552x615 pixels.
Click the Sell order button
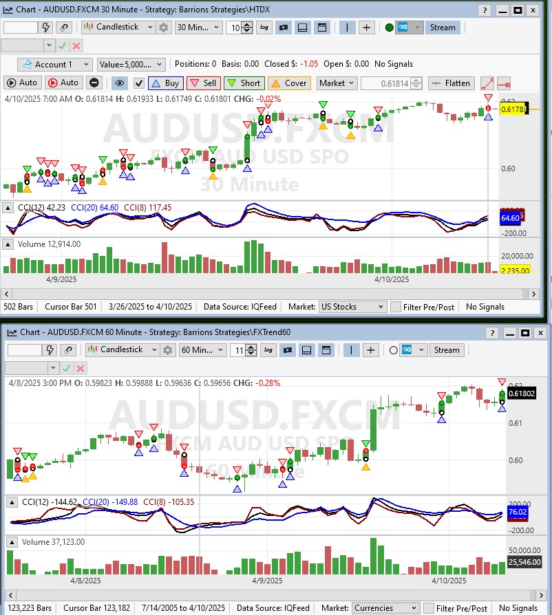(x=204, y=83)
